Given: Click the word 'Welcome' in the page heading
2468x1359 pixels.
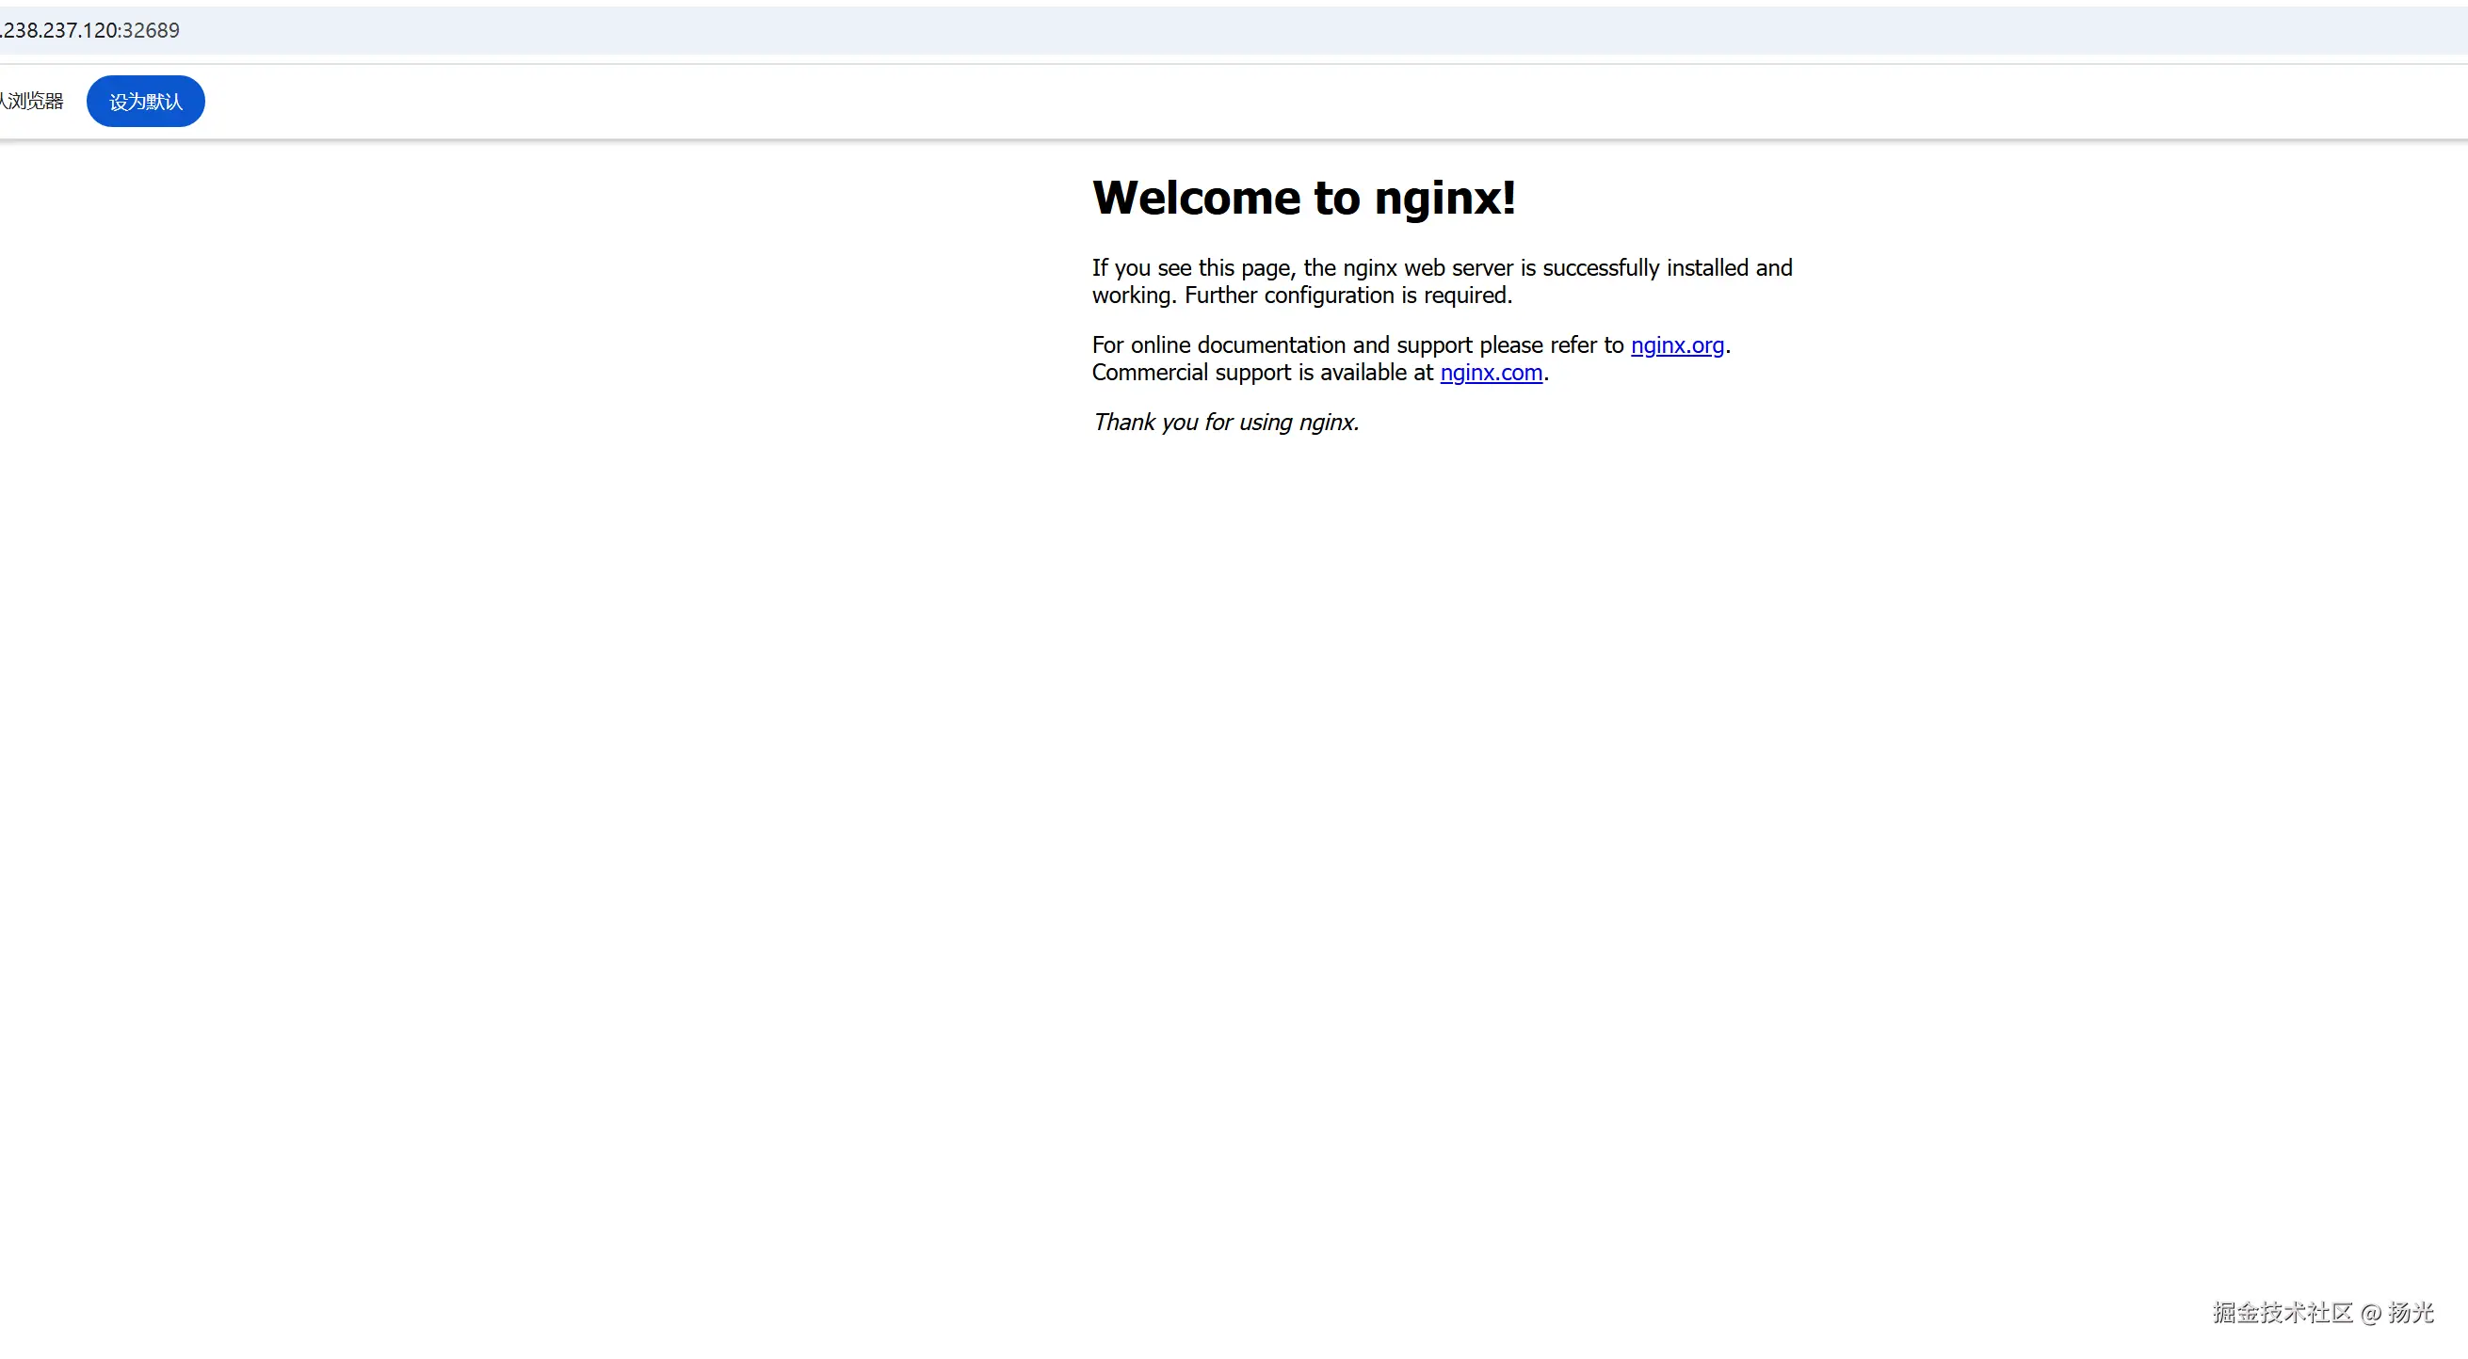Looking at the screenshot, I should pyautogui.click(x=1196, y=199).
